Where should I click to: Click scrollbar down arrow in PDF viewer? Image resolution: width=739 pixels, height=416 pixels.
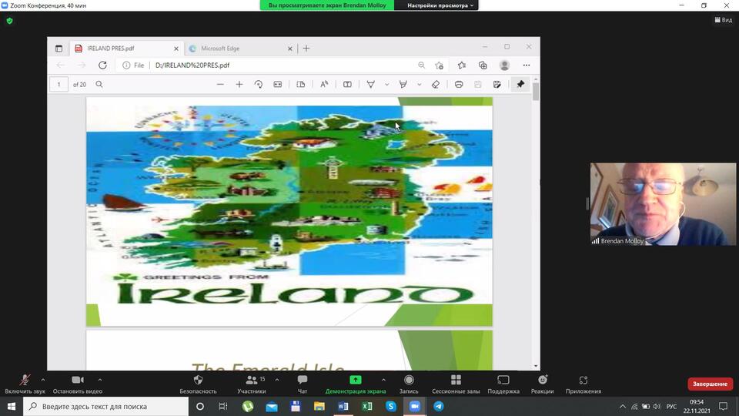tap(536, 366)
